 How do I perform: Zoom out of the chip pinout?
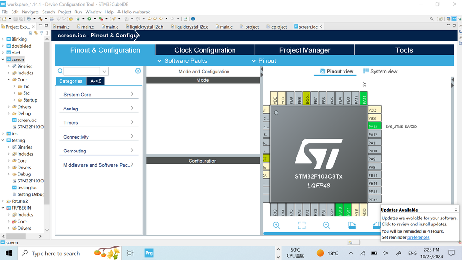(326, 225)
